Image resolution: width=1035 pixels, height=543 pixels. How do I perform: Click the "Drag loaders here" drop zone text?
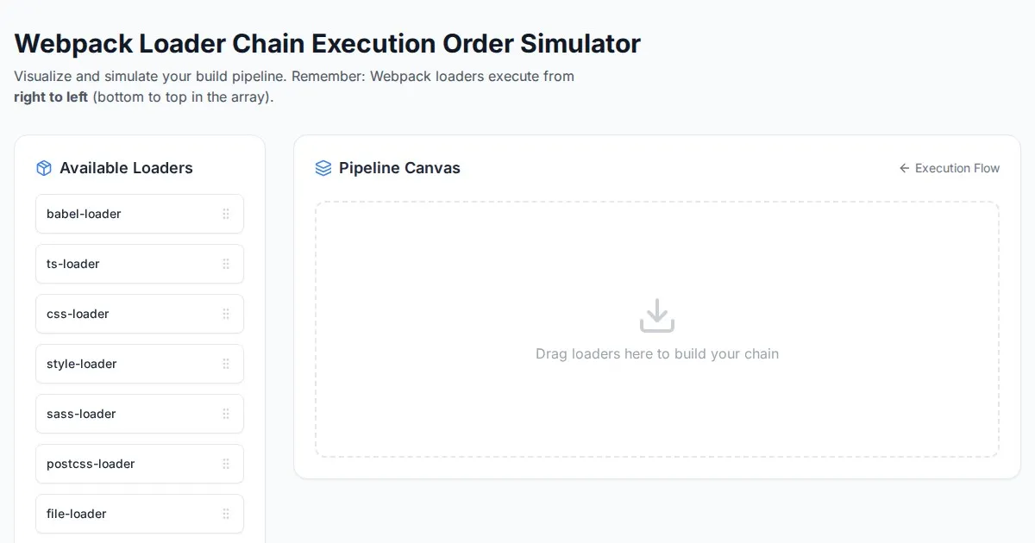click(x=657, y=353)
